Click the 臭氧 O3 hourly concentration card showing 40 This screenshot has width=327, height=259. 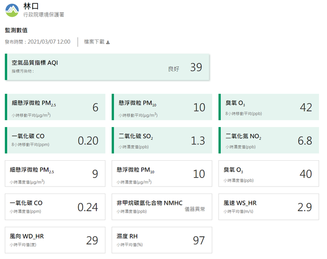(268, 173)
